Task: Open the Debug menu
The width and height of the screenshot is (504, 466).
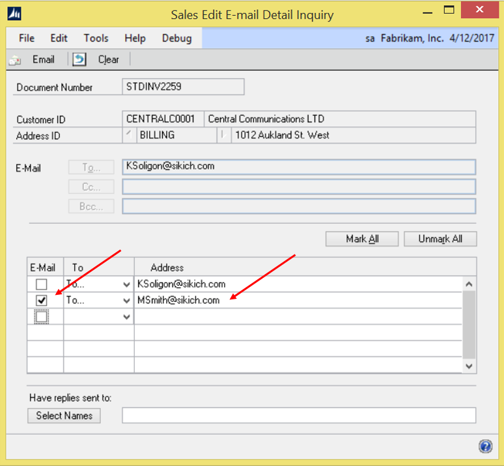Action: tap(176, 38)
